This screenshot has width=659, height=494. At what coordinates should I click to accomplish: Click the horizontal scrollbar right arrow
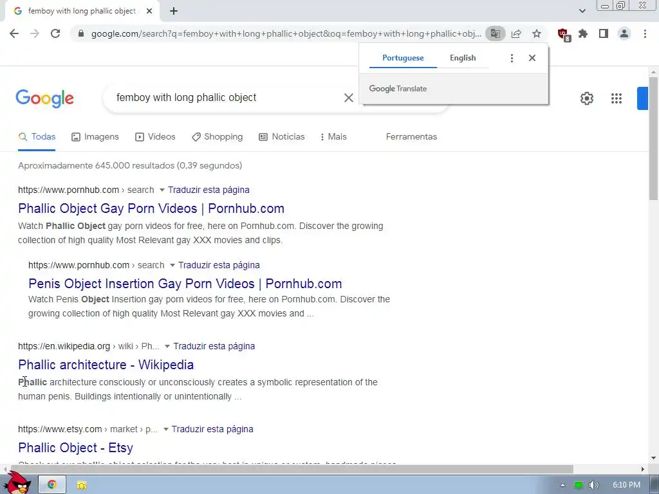643,469
